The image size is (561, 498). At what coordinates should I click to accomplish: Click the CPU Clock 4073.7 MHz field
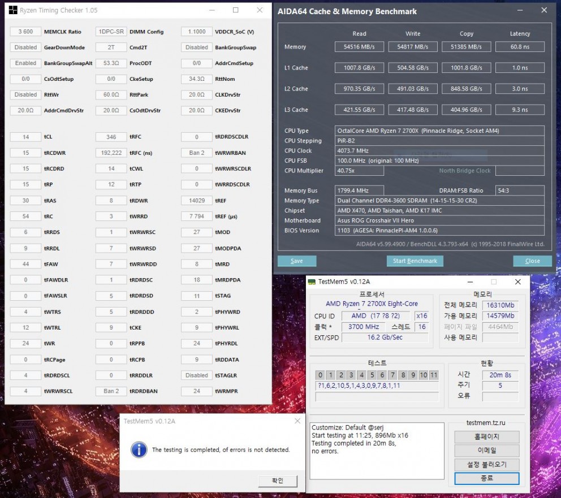point(439,151)
